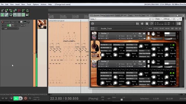Open Guitar_1 No Harmonize dropdown

point(106,48)
